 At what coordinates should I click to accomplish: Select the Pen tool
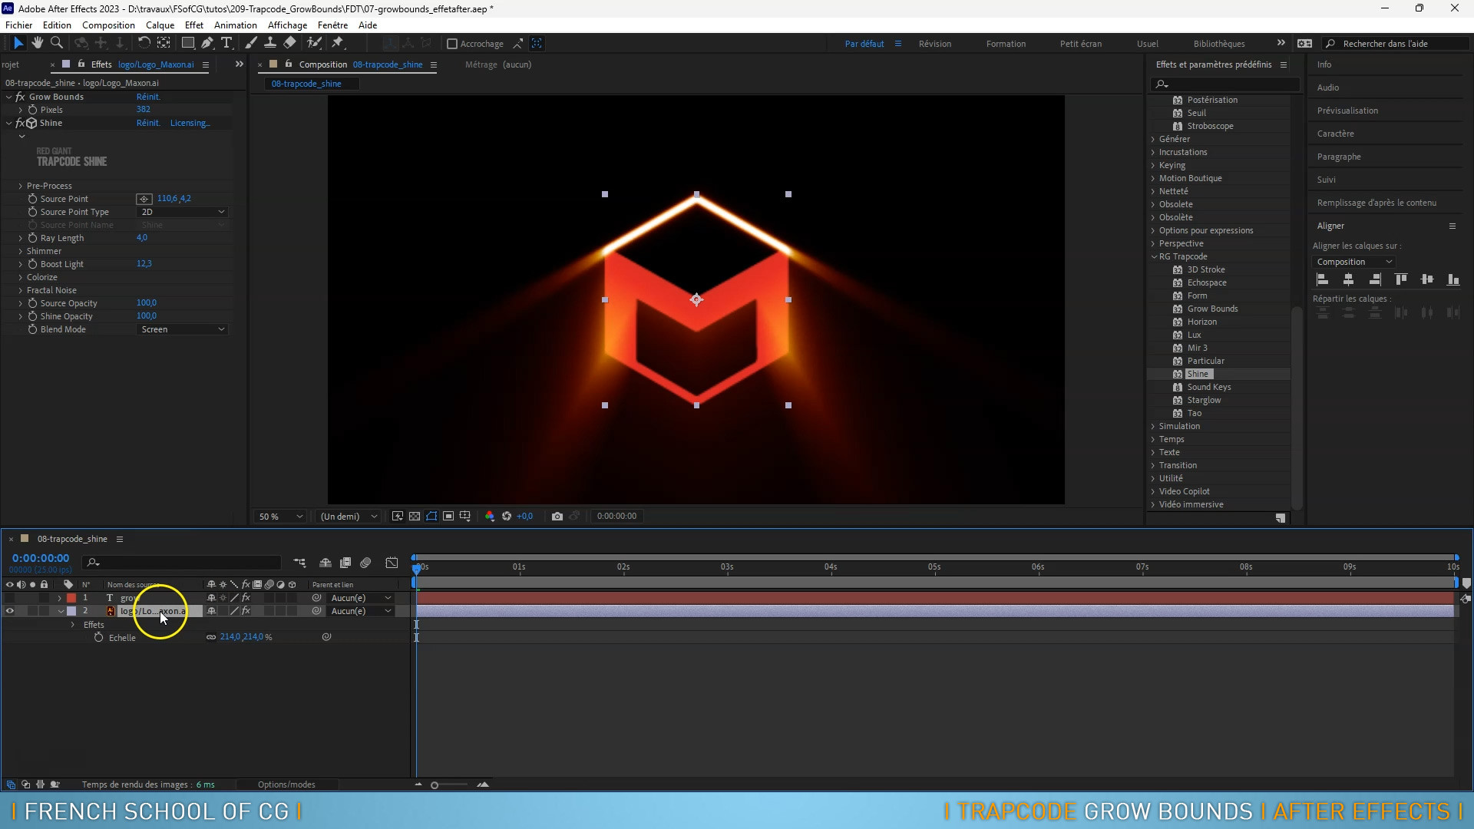pyautogui.click(x=207, y=43)
